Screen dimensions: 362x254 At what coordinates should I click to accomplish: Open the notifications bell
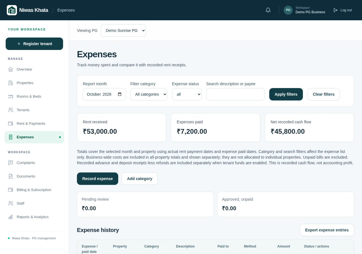point(268,10)
